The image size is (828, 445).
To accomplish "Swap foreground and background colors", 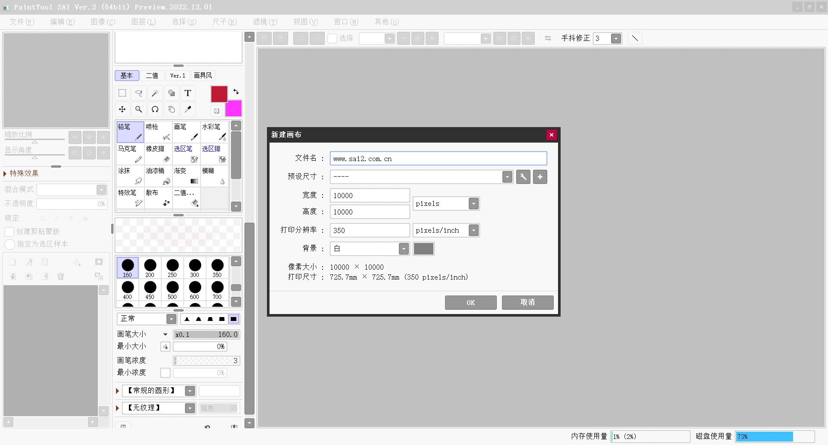I will [x=236, y=92].
